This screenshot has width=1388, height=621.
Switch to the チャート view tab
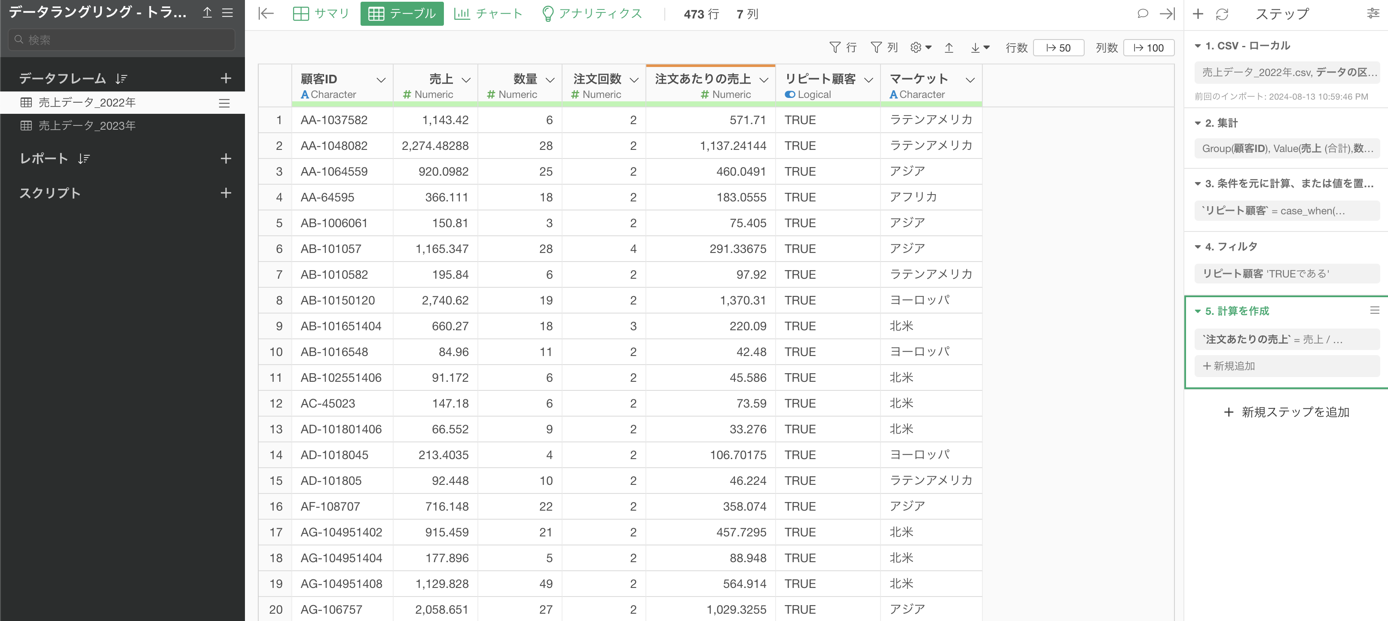point(488,13)
